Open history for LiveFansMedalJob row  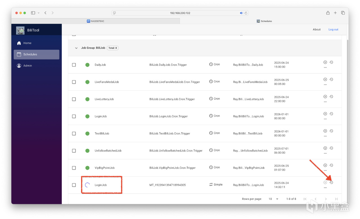(331, 79)
